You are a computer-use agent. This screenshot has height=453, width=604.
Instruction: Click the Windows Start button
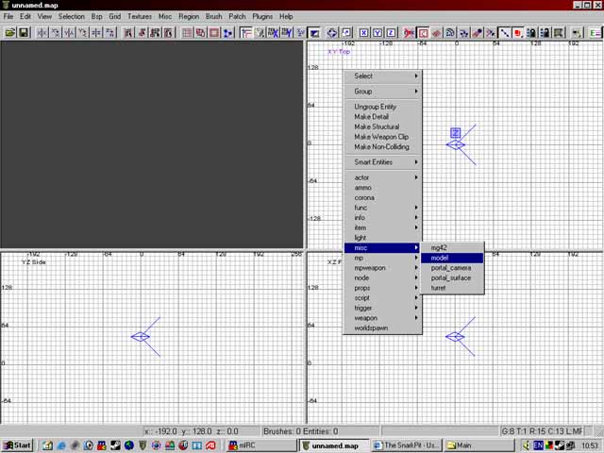[17, 445]
